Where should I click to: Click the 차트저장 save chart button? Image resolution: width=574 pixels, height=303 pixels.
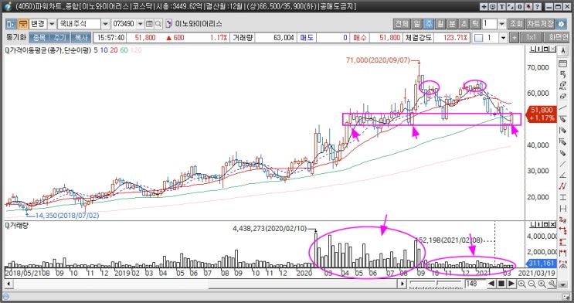540,24
